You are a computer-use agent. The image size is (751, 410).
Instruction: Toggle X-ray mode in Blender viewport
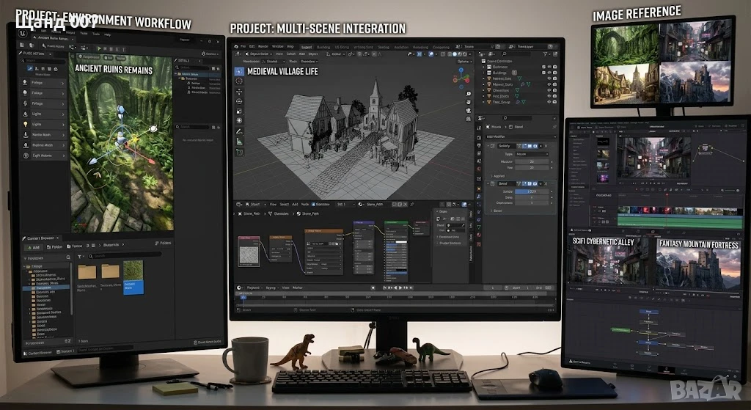[443, 54]
